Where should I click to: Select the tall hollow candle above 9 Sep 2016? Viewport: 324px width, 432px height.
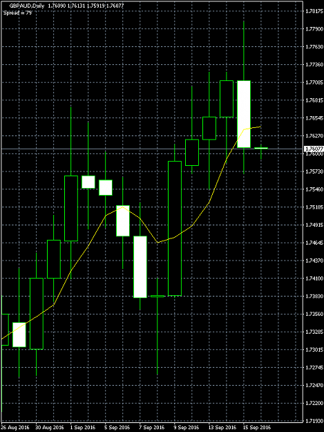[x=175, y=228]
